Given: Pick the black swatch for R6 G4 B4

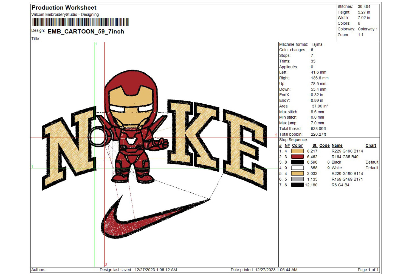Looking at the screenshot, I should coord(297,185).
